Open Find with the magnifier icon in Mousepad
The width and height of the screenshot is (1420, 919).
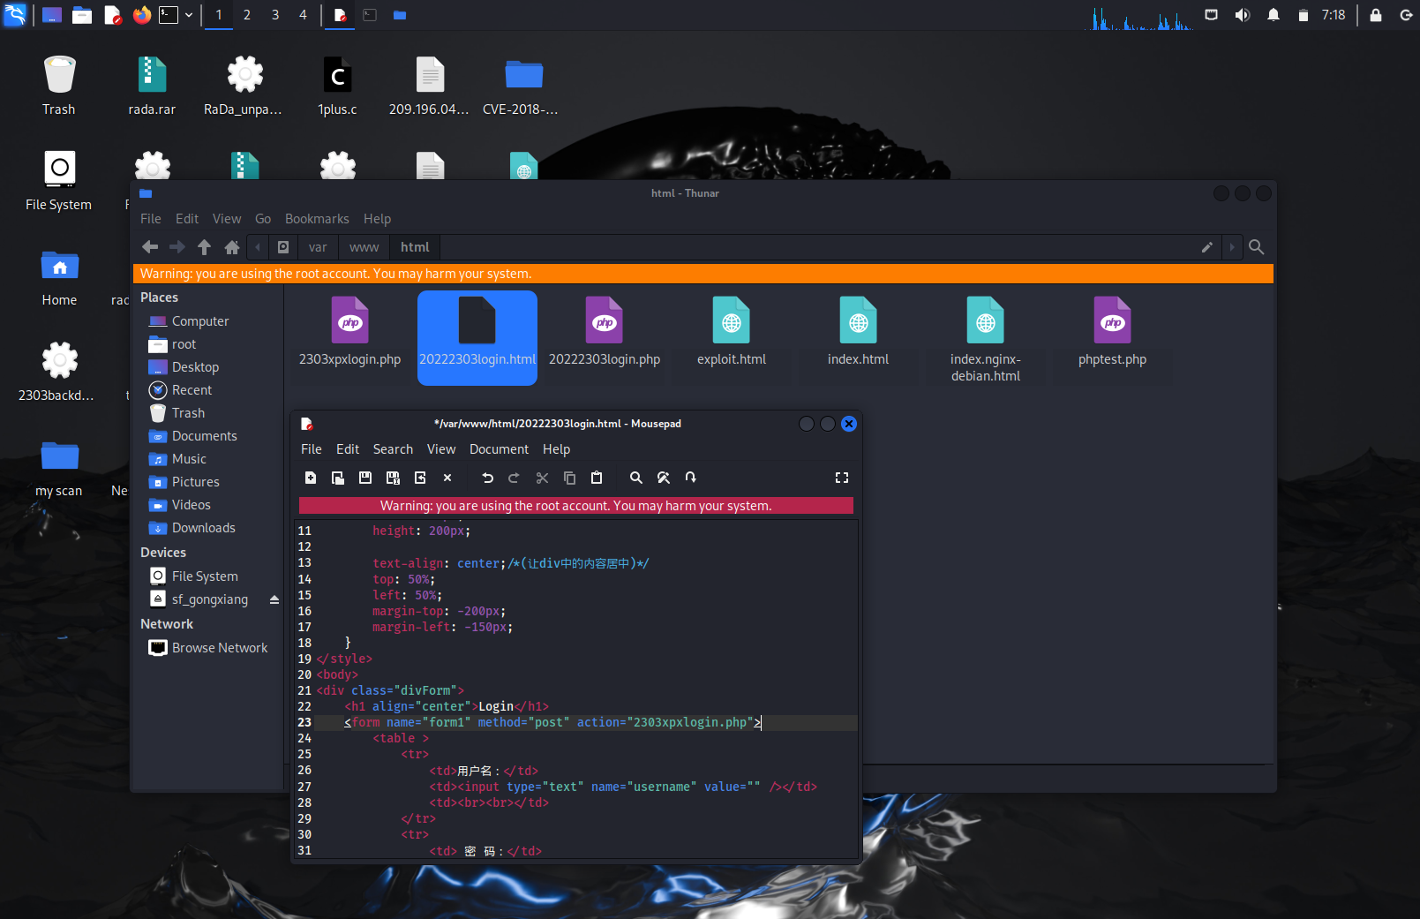[635, 478]
